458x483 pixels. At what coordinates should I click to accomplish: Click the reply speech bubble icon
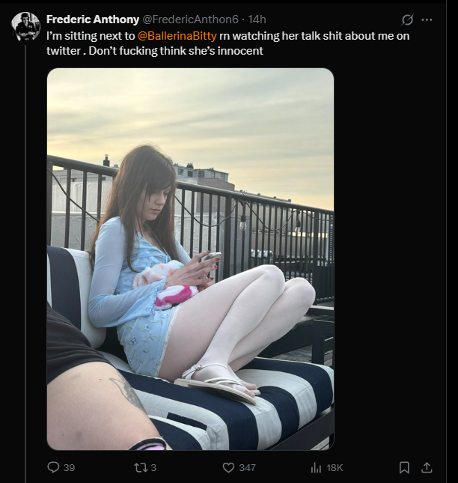tap(53, 467)
